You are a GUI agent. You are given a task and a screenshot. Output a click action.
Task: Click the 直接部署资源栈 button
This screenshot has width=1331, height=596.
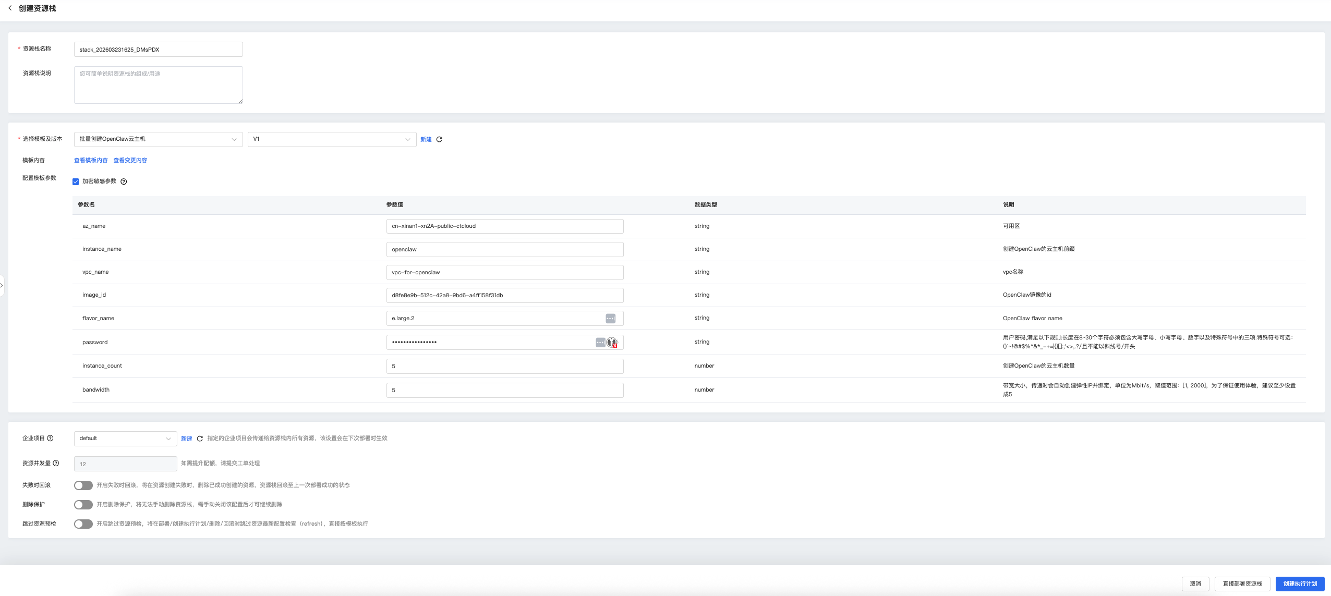[1242, 583]
